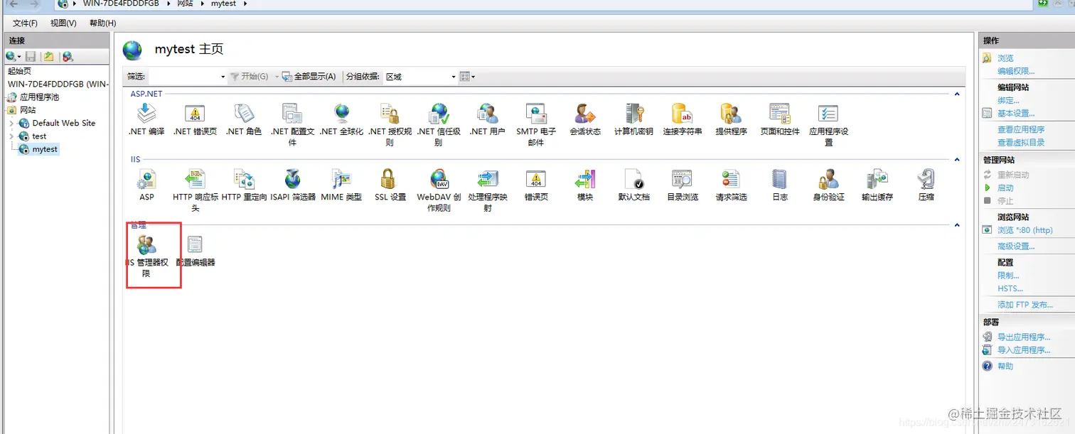Open the IIS 错误页 feature

tap(536, 185)
